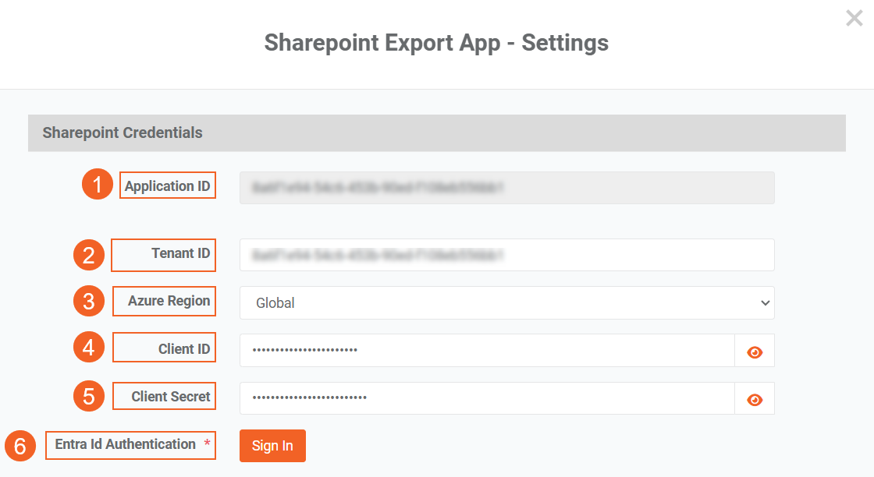Show the hidden Client ID value

coord(754,352)
